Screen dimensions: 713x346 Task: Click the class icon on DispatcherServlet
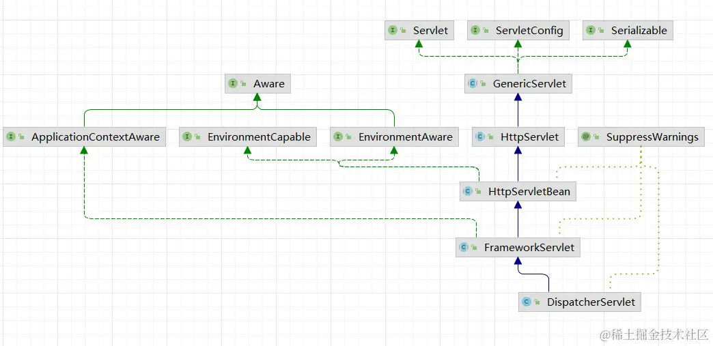pos(527,302)
